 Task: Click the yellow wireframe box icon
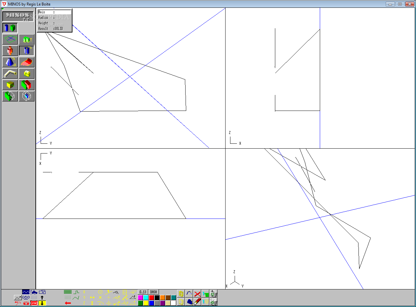tap(181, 294)
